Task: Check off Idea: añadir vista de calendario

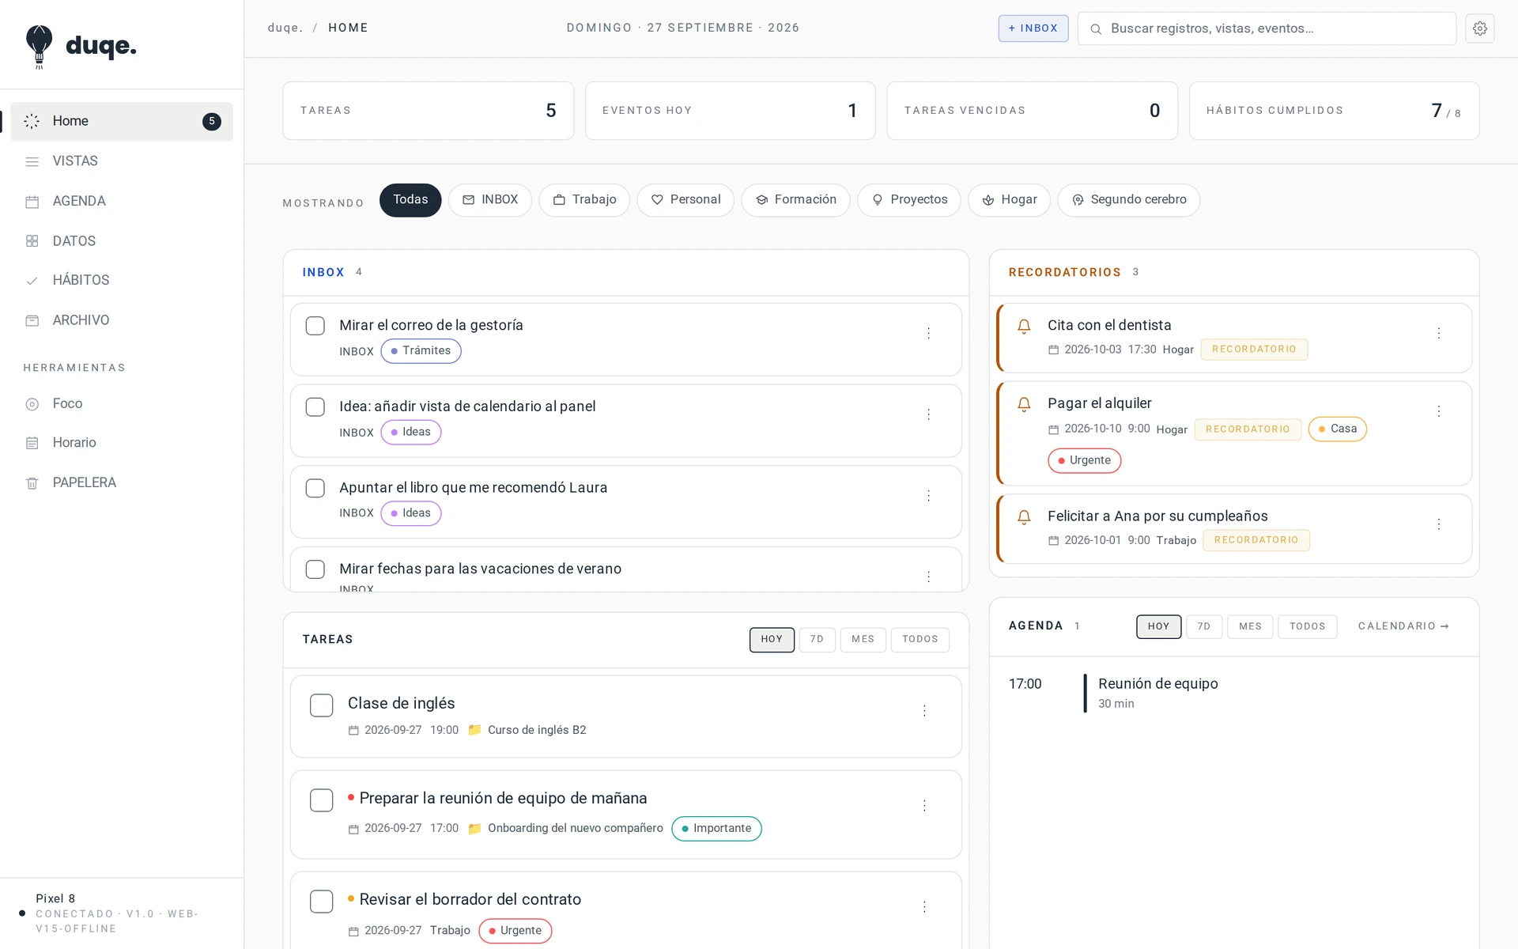Action: point(315,407)
